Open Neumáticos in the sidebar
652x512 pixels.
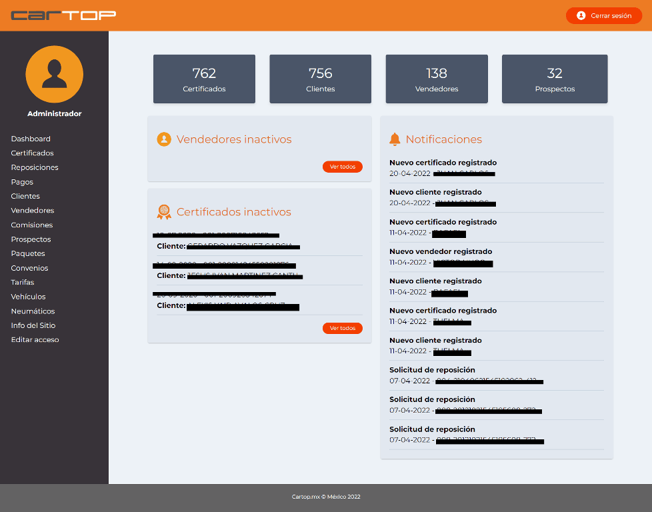[33, 311]
